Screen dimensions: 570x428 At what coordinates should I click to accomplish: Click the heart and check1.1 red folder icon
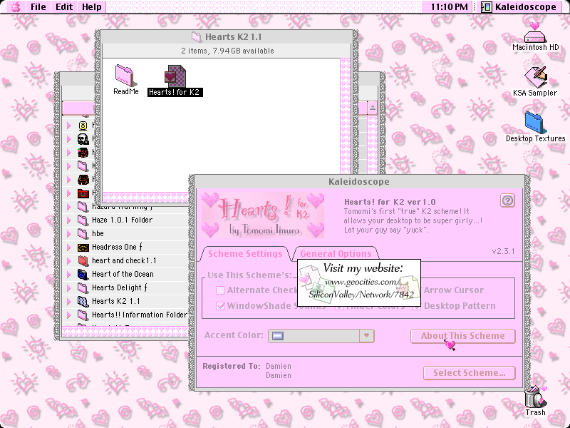point(83,260)
